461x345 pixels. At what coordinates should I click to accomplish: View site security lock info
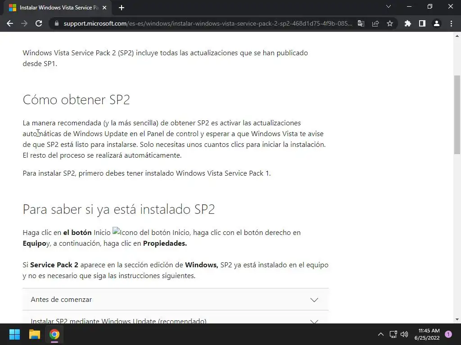pos(57,23)
